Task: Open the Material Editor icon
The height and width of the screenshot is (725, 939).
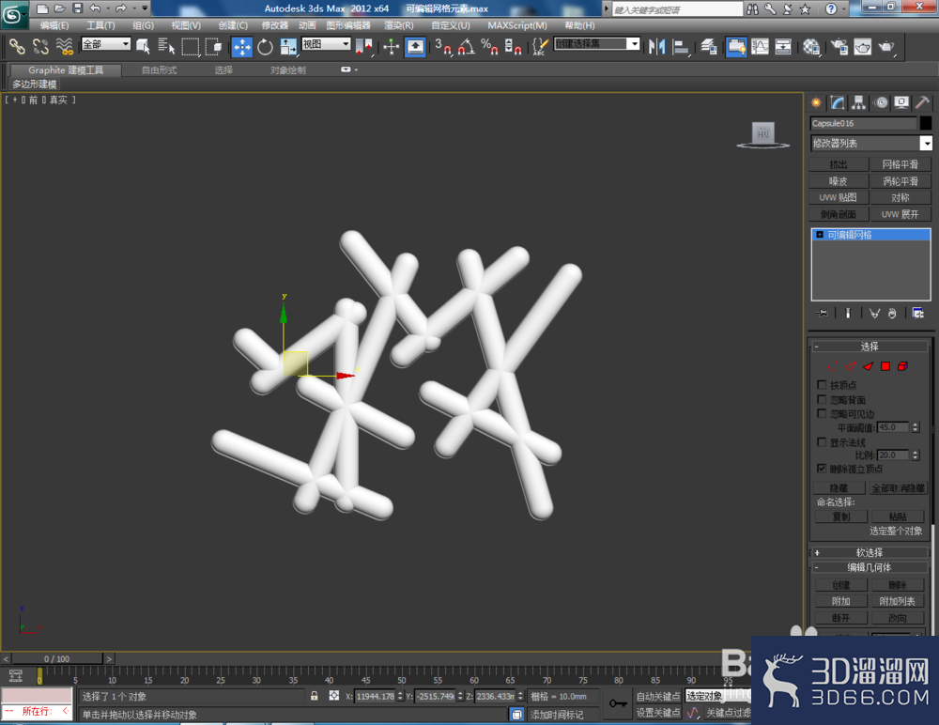Action: tap(811, 46)
